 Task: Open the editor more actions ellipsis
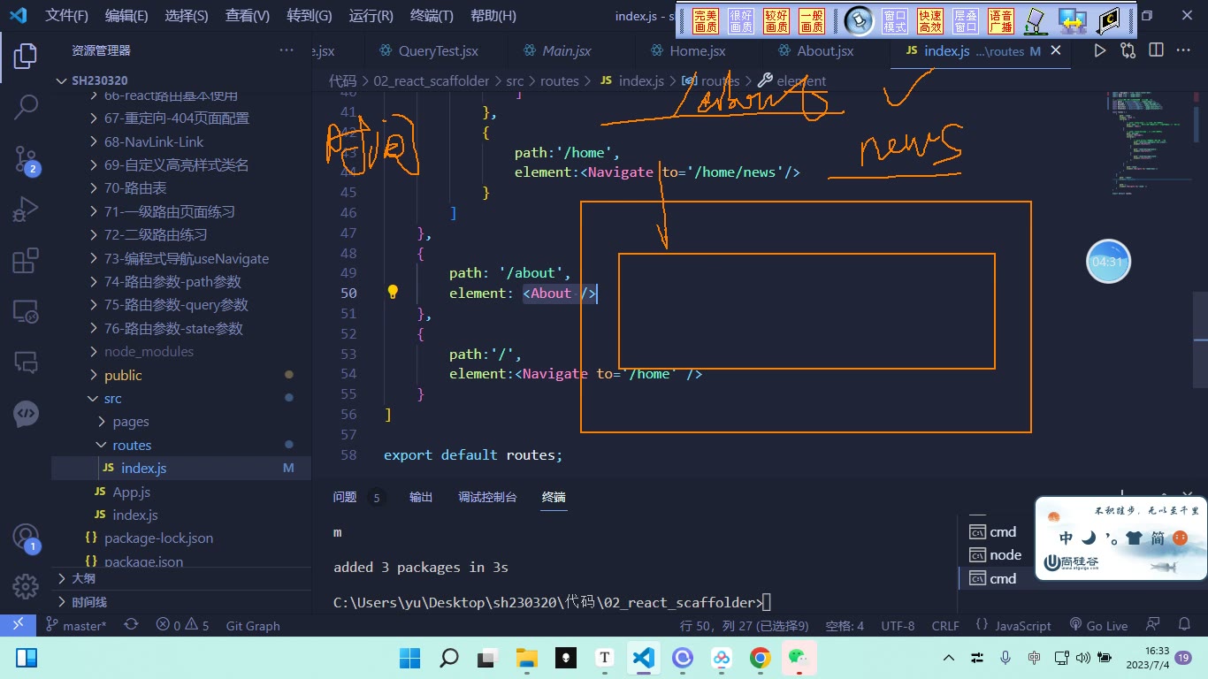coord(1184,51)
